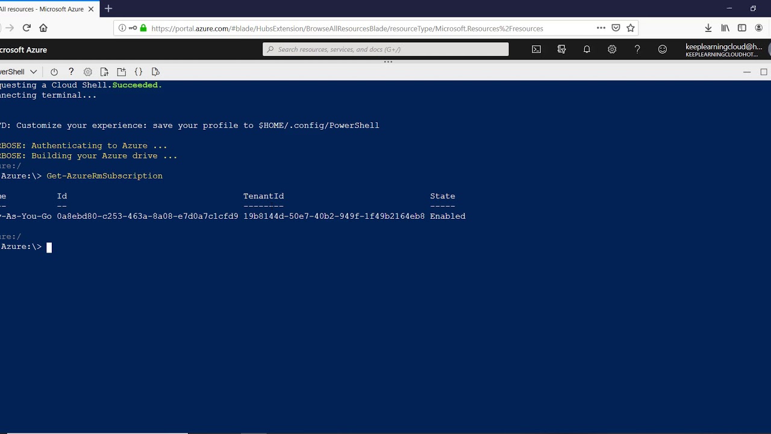The height and width of the screenshot is (434, 771).
Task: Focus the Azure search resources box
Action: [x=385, y=49]
